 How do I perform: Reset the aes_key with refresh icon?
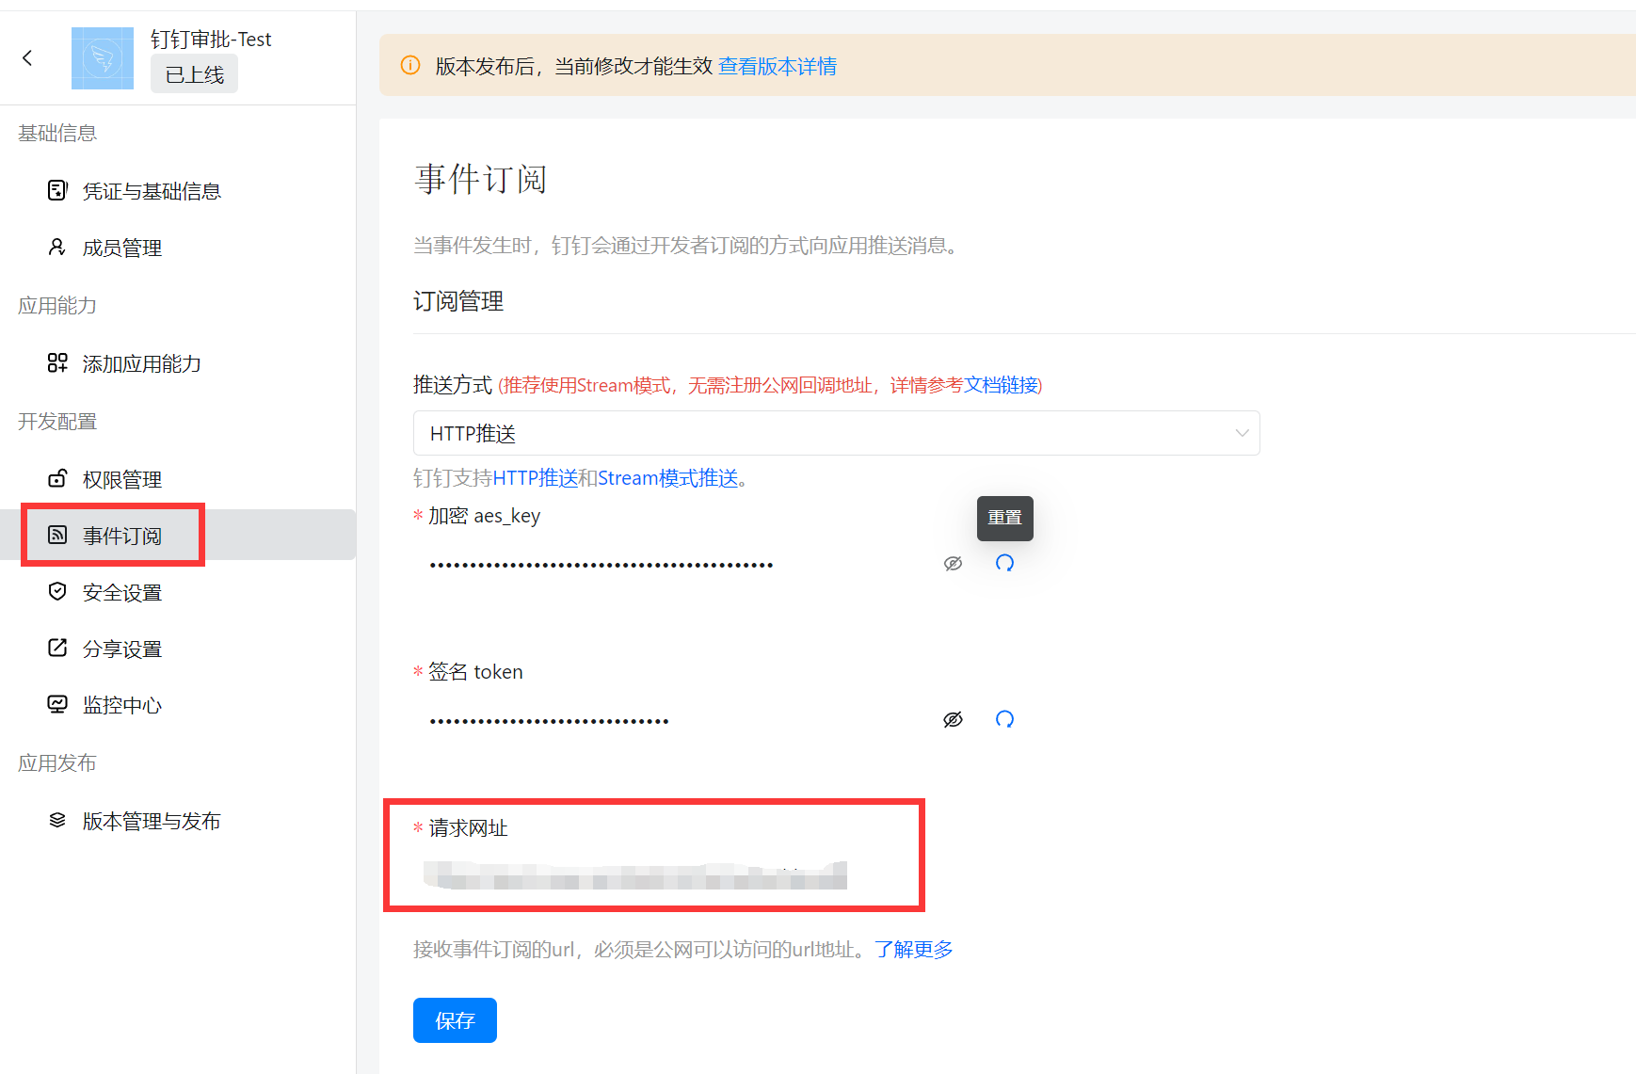[x=1004, y=563]
